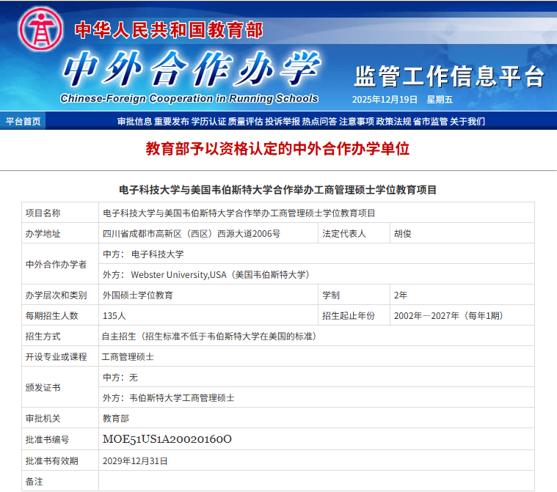Click the 2年 value
This screenshot has height=492, width=557.
pyautogui.click(x=401, y=295)
